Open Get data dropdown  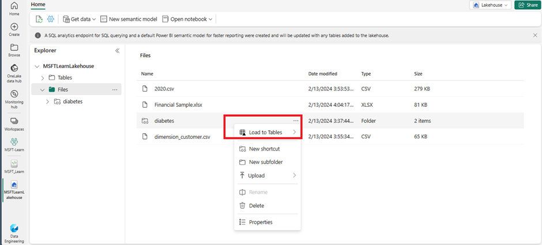(80, 20)
